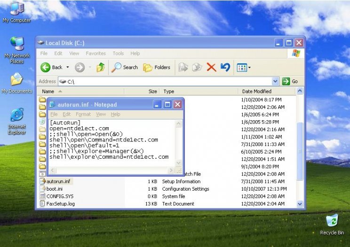
Task: Open Notepad File menu
Action: [54, 114]
